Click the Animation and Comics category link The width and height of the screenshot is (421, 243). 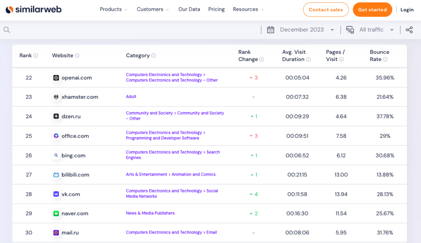[194, 174]
